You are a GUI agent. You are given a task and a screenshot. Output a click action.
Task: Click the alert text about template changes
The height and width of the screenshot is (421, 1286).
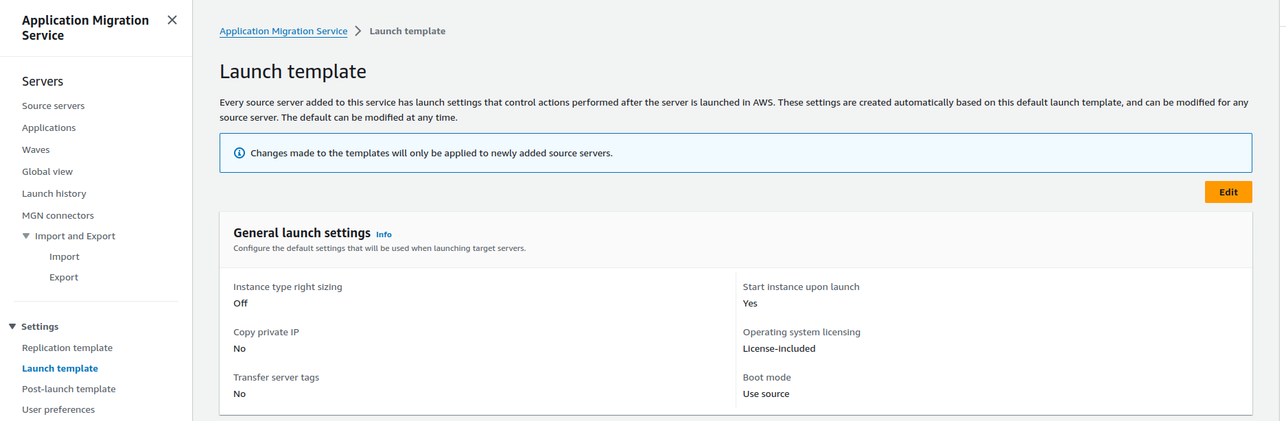(432, 153)
